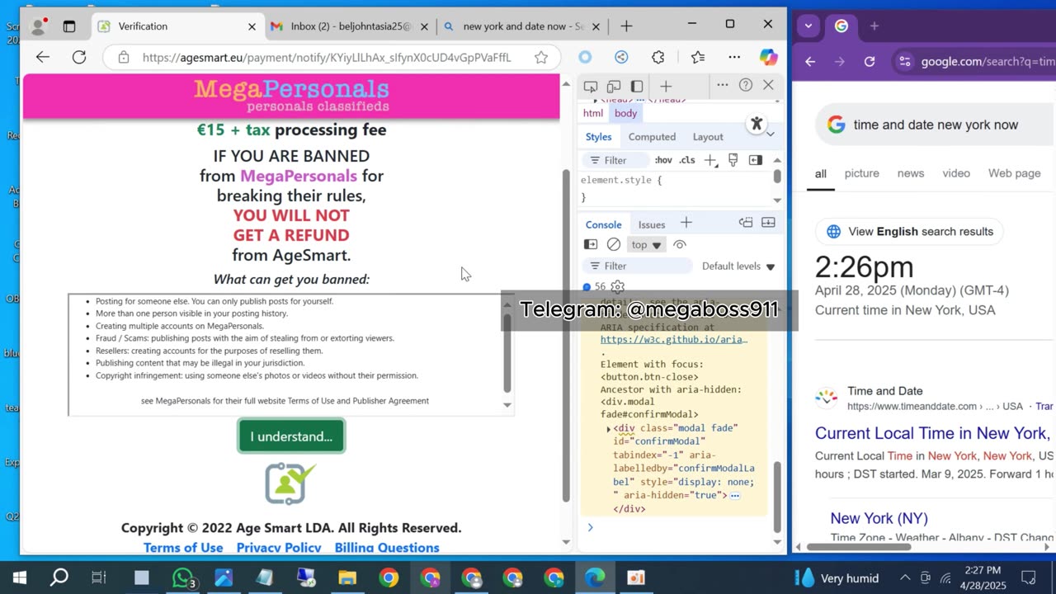Open a new tab in Edge
The image size is (1056, 594).
(626, 26)
